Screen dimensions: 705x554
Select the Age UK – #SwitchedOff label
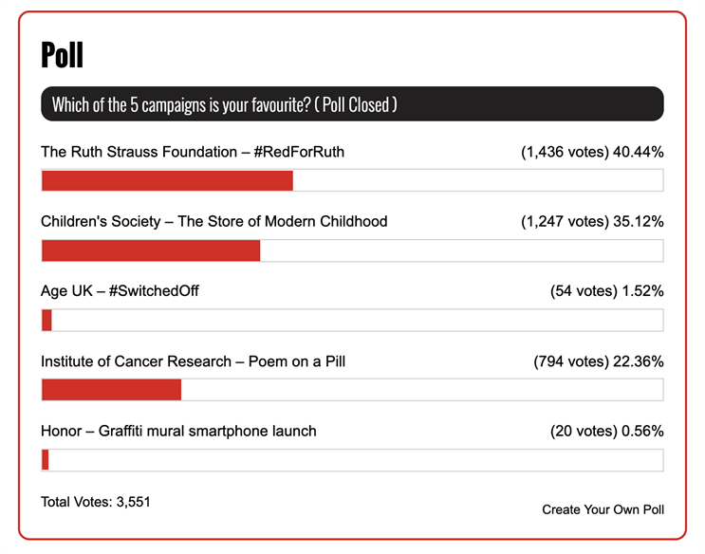coord(120,291)
